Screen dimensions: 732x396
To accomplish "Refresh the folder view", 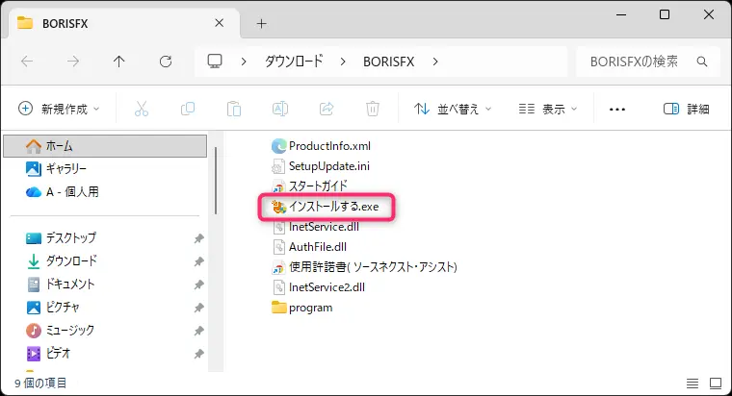I will 166,62.
